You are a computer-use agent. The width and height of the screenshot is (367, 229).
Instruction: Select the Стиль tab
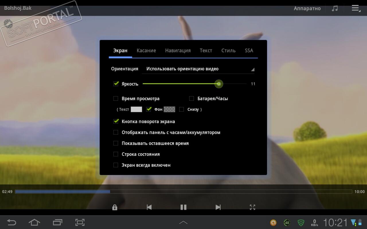click(x=229, y=51)
